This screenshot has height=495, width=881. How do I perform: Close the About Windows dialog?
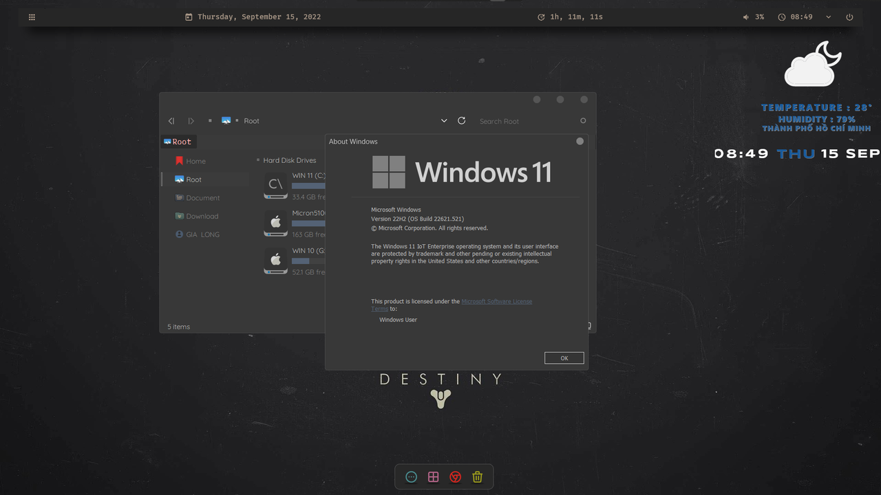click(x=580, y=141)
